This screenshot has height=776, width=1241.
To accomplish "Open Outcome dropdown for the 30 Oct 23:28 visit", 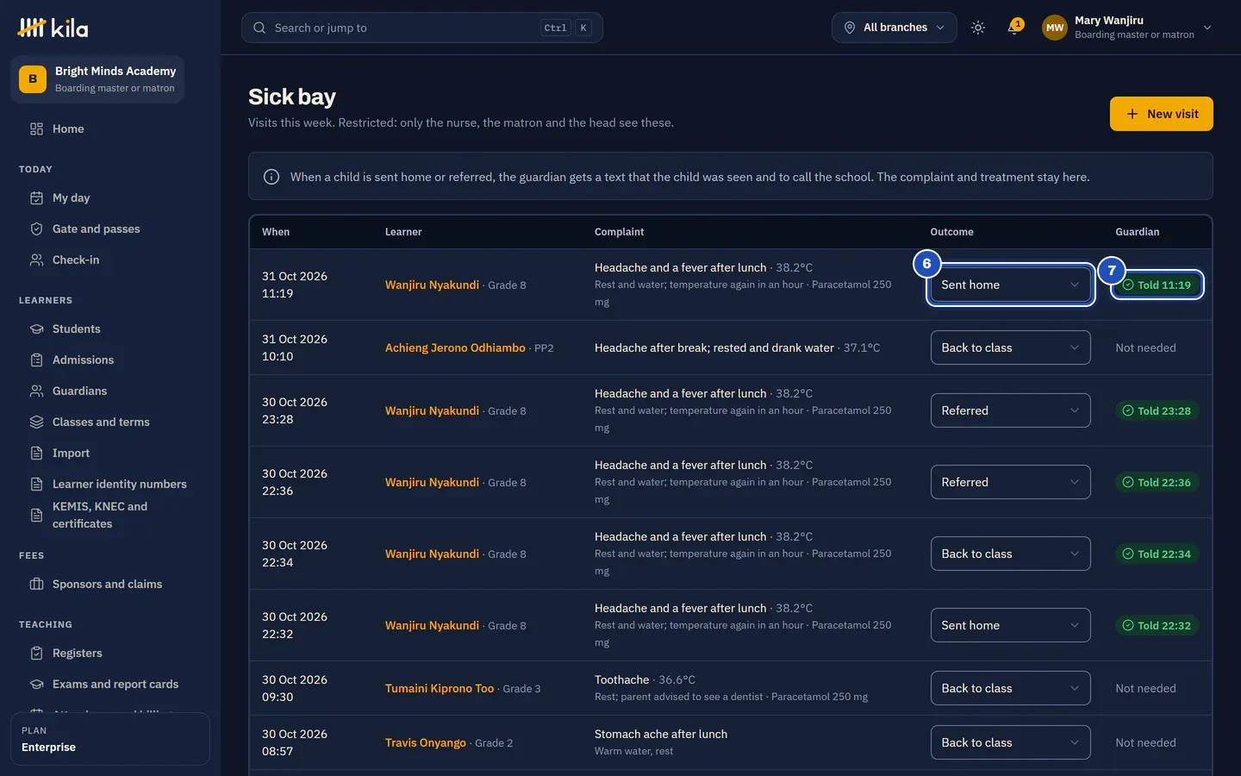I will click(1010, 410).
